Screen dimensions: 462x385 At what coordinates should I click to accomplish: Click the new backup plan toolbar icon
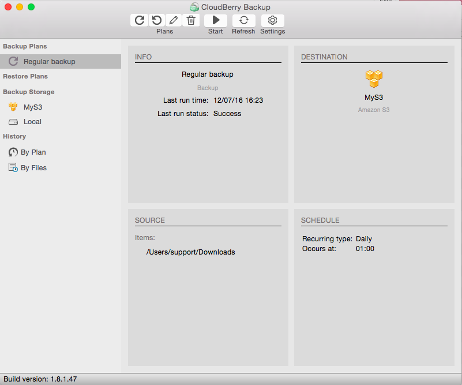pos(140,20)
